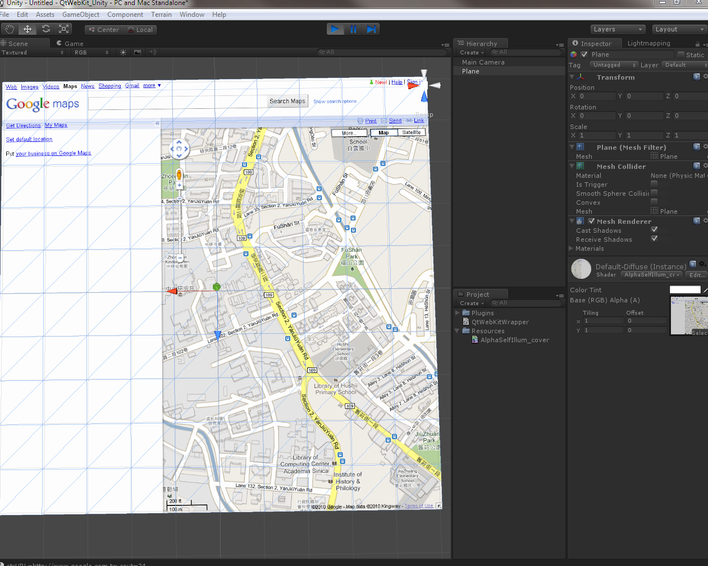Open Mesh Renderer component help icon

697,221
